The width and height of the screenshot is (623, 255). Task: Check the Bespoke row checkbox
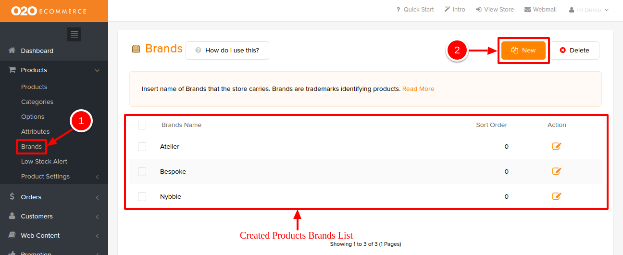coord(142,172)
